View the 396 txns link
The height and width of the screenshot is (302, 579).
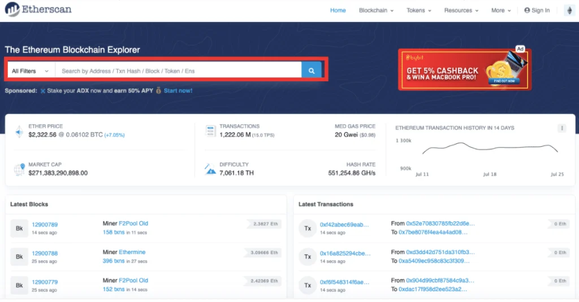coord(114,261)
